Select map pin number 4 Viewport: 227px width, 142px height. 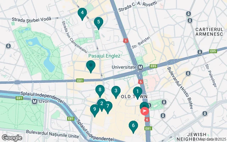pyautogui.click(x=82, y=13)
